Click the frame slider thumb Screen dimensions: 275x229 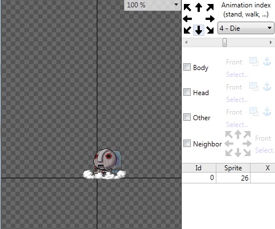tap(224, 42)
